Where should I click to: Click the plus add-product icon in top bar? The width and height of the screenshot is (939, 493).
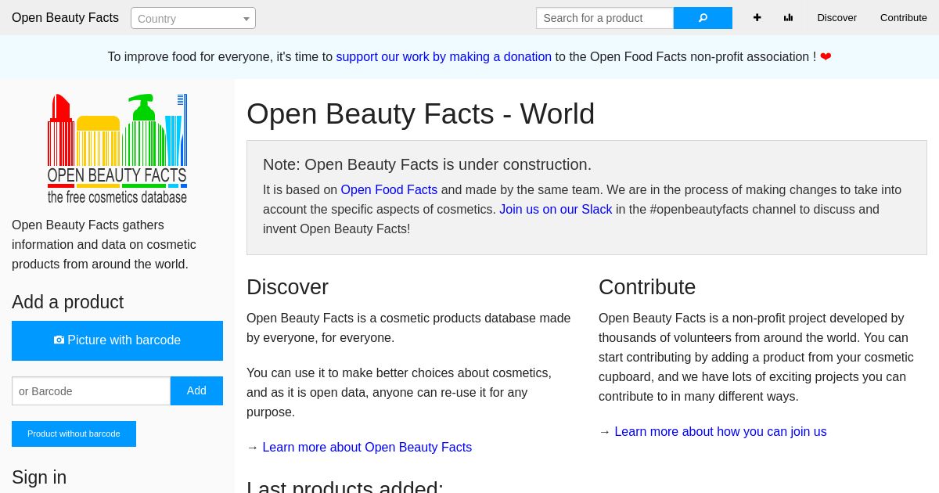pyautogui.click(x=757, y=18)
